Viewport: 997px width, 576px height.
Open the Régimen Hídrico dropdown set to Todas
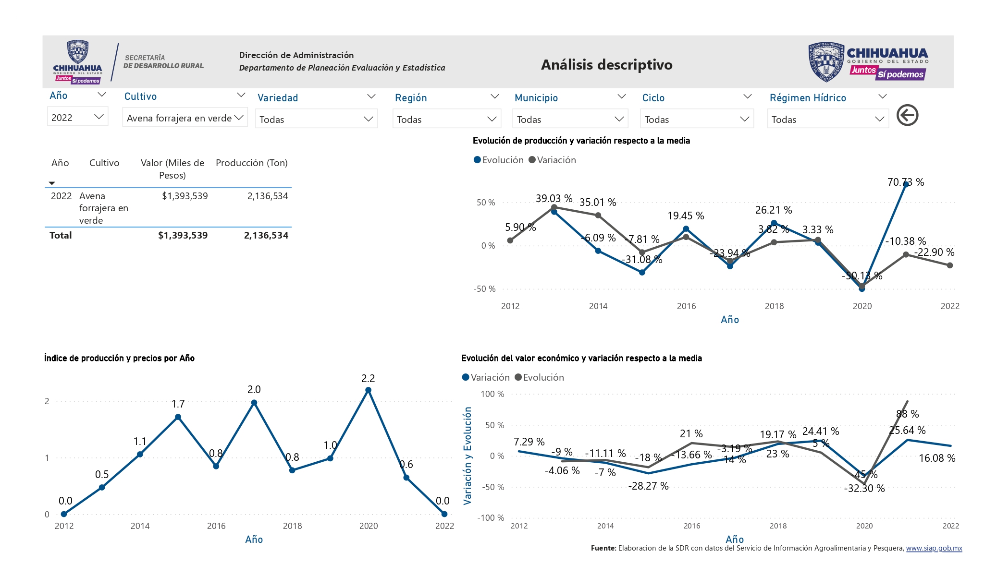pyautogui.click(x=828, y=119)
